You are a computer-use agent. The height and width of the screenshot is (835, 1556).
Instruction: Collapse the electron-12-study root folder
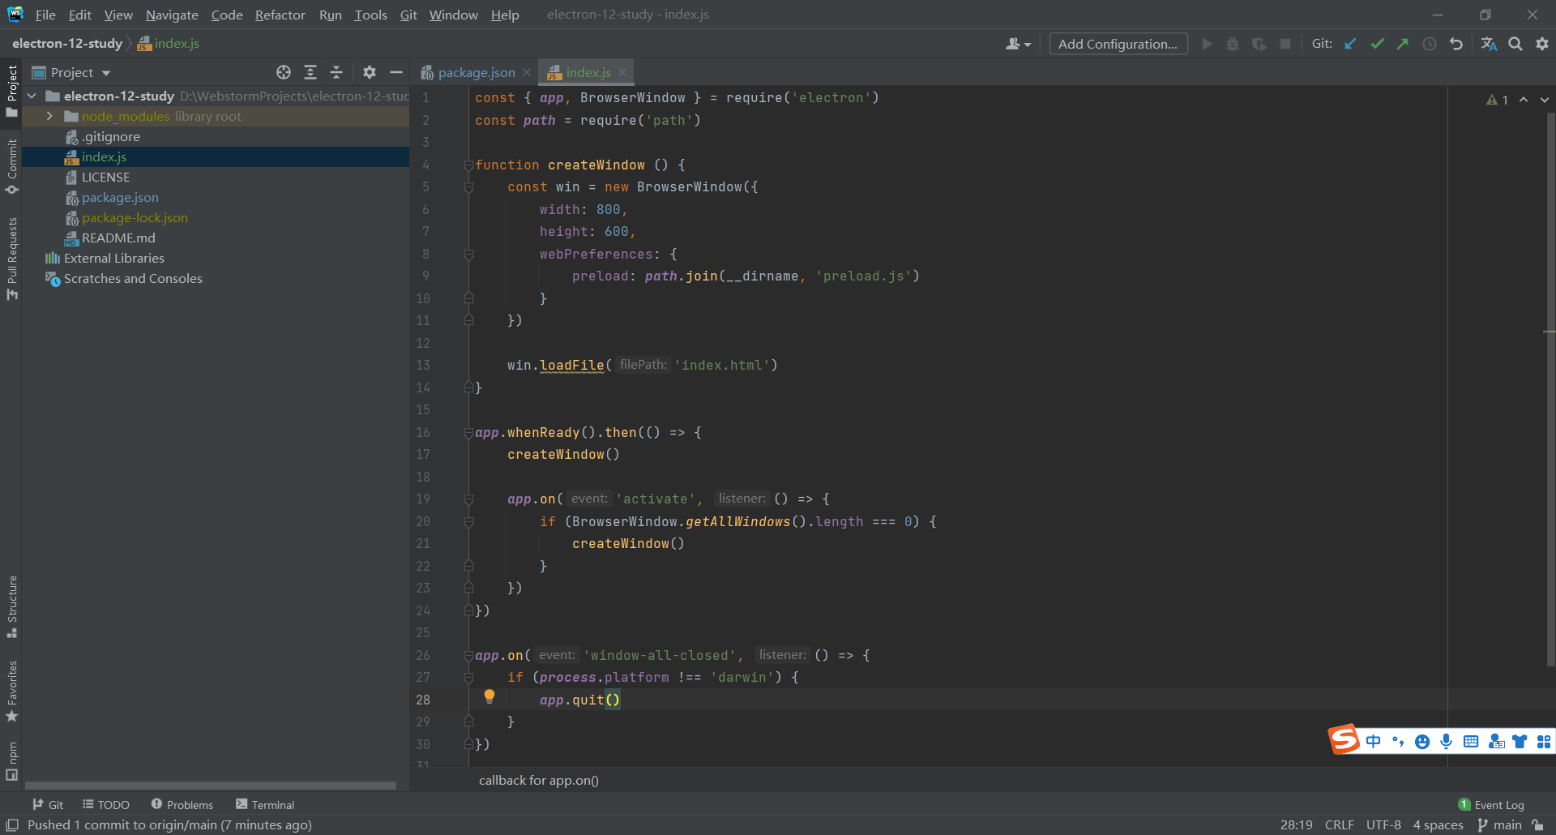coord(32,96)
